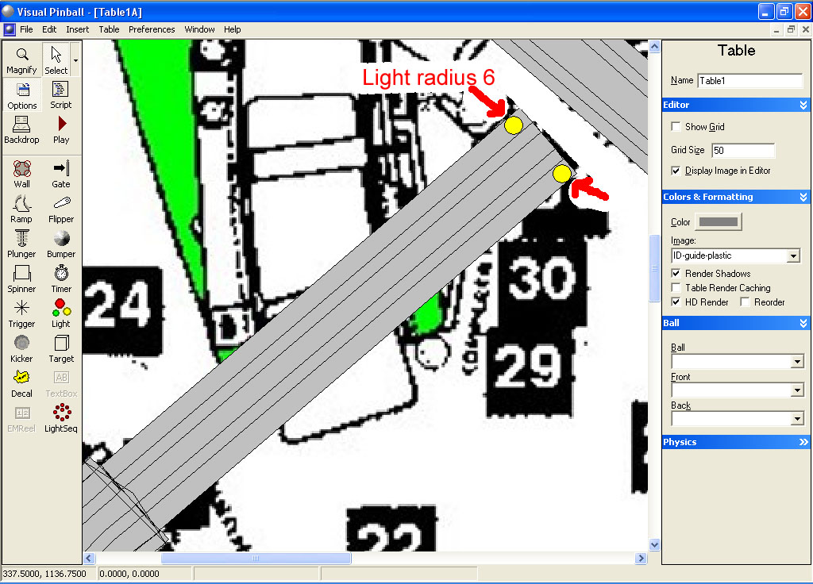Choose the LightSeq tool
Image resolution: width=813 pixels, height=584 pixels.
[61, 418]
